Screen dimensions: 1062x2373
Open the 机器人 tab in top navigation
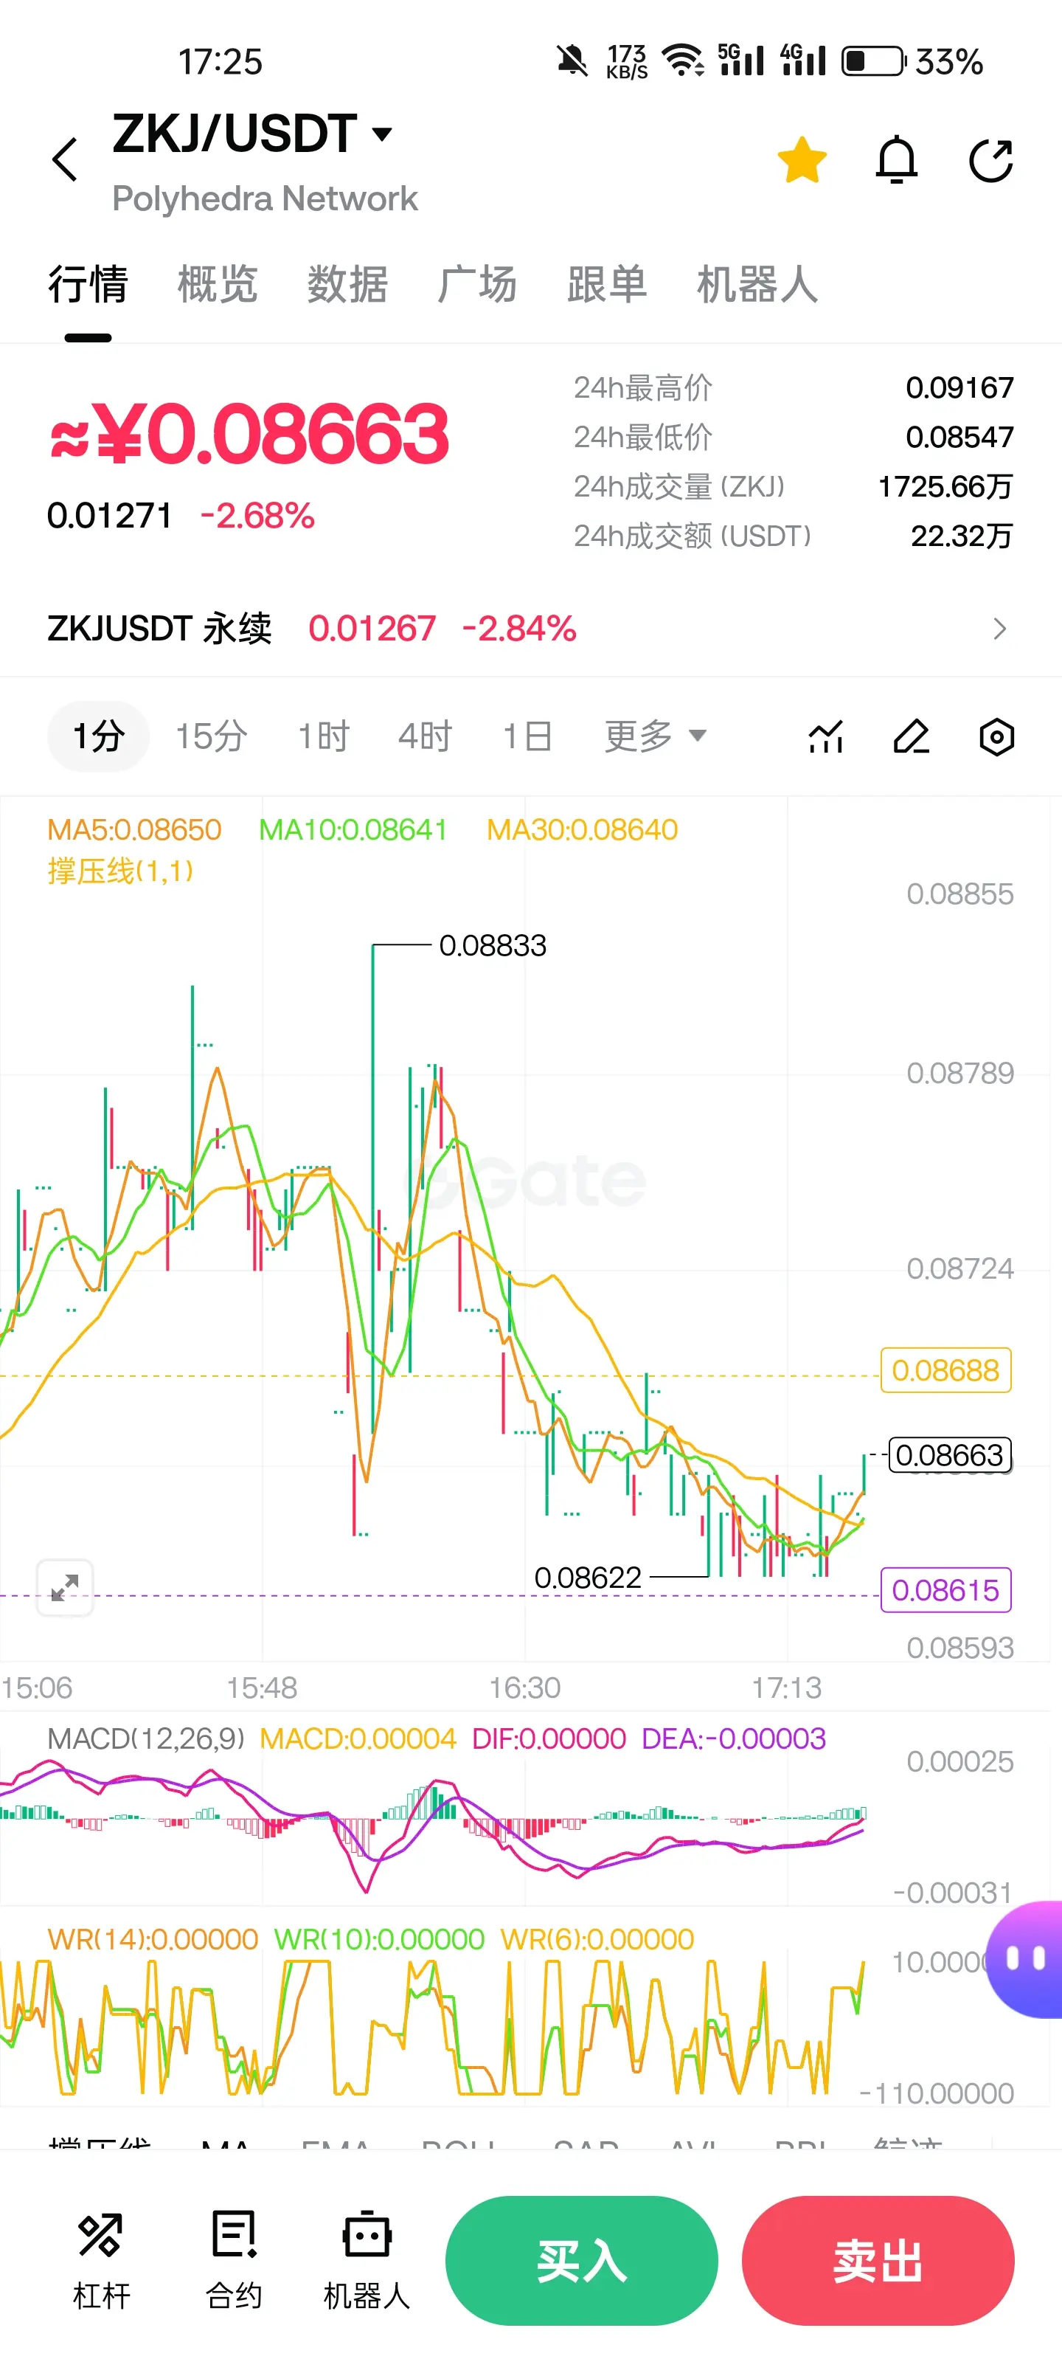tap(757, 284)
